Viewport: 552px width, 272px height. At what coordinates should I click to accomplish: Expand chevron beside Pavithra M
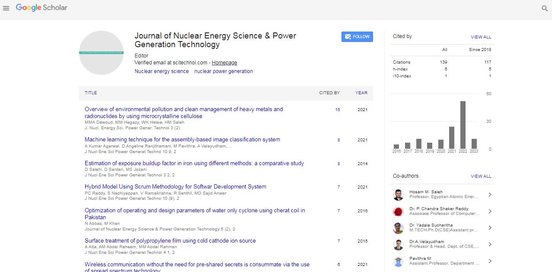[490, 261]
